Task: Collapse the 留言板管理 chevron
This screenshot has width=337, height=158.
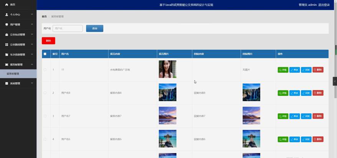Action: [x=32, y=64]
